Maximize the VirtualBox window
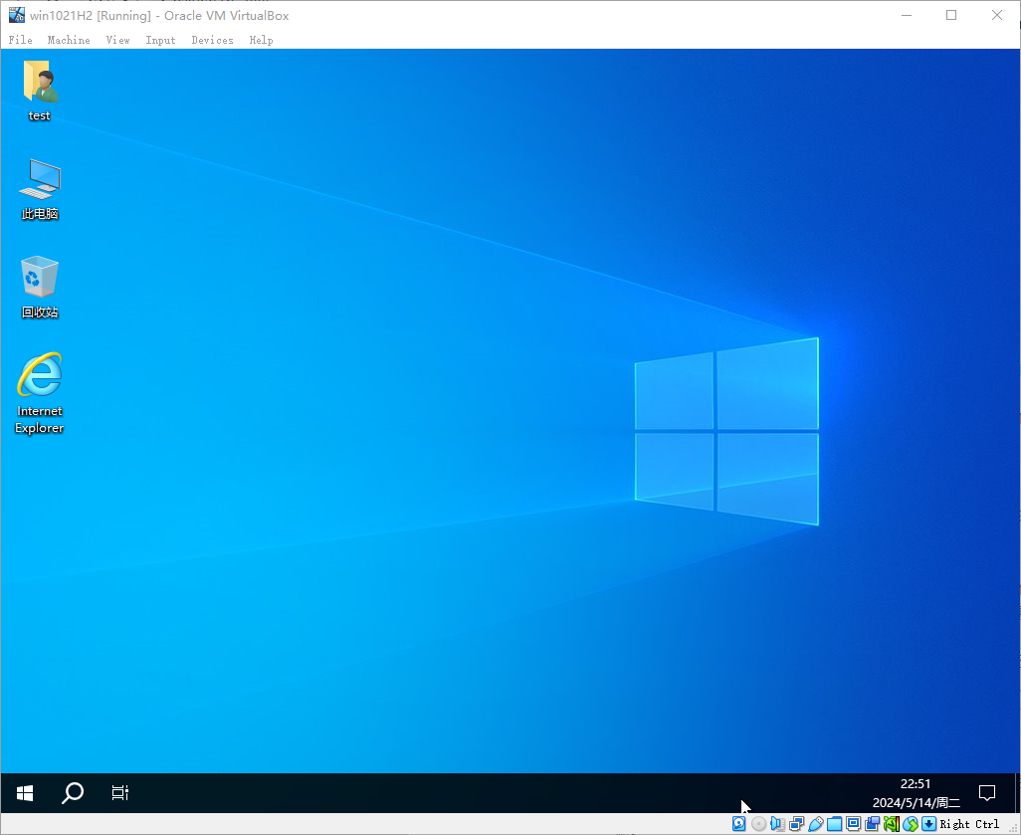 point(951,15)
